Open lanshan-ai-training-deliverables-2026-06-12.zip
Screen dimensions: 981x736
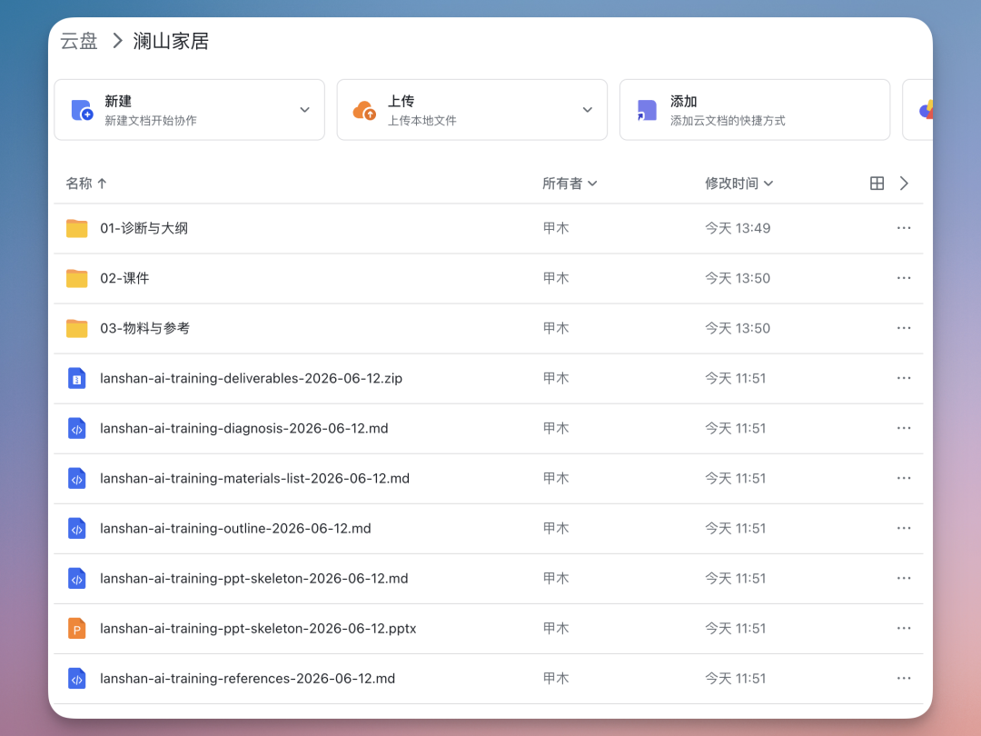click(x=251, y=379)
